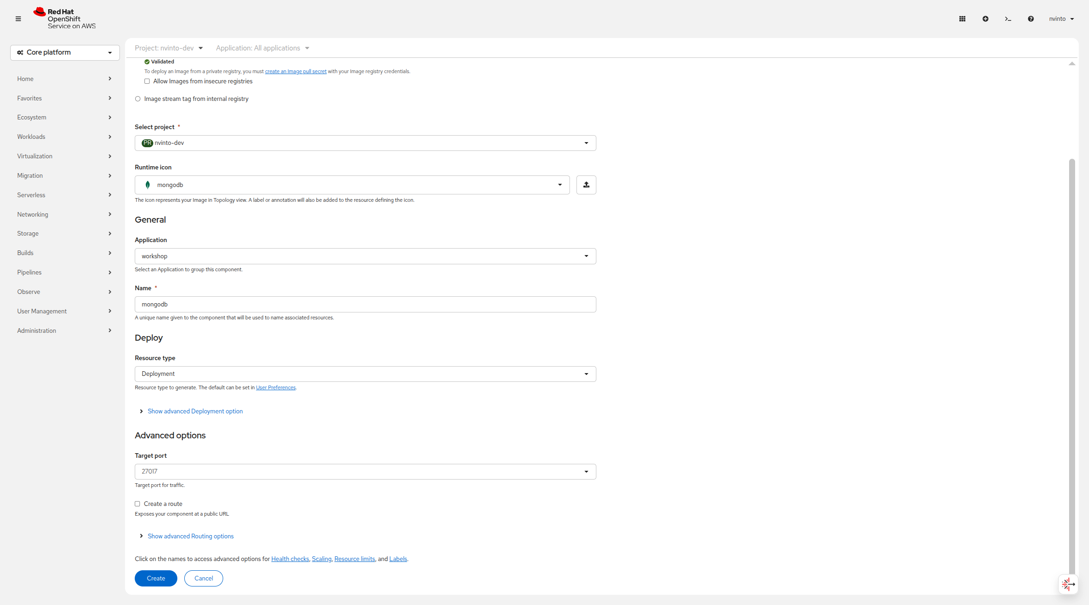Open the Core platform perspective switcher

(x=65, y=53)
